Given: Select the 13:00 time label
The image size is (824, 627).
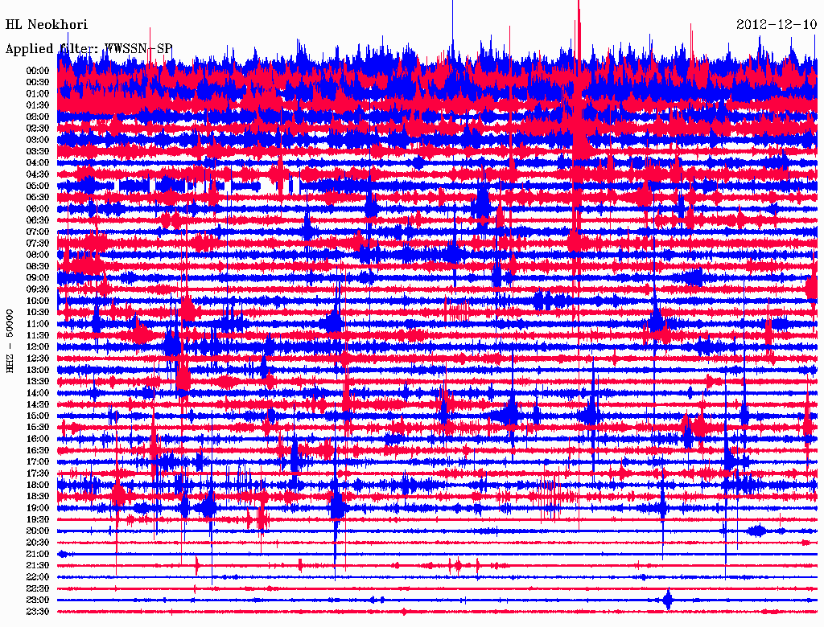Looking at the screenshot, I should pos(37,370).
